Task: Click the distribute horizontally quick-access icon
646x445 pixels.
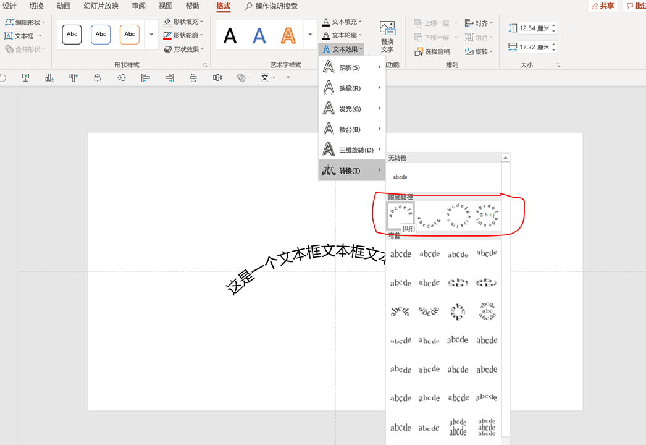Action: coord(217,77)
